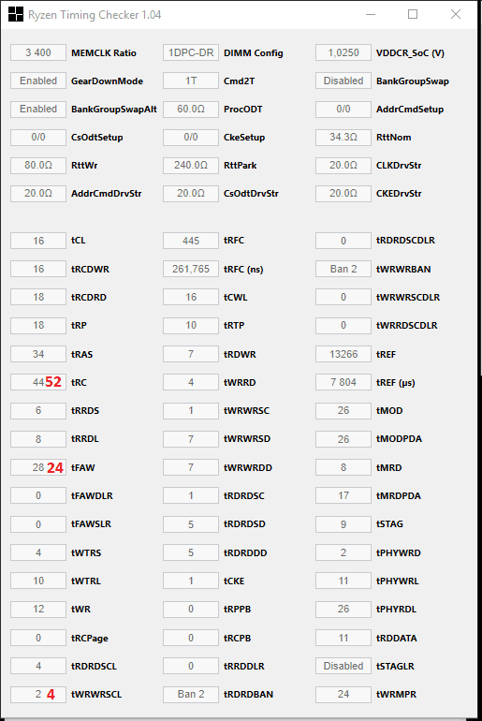Image resolution: width=482 pixels, height=721 pixels.
Task: Click the tRDRDSCL value field
Action: pos(38,666)
